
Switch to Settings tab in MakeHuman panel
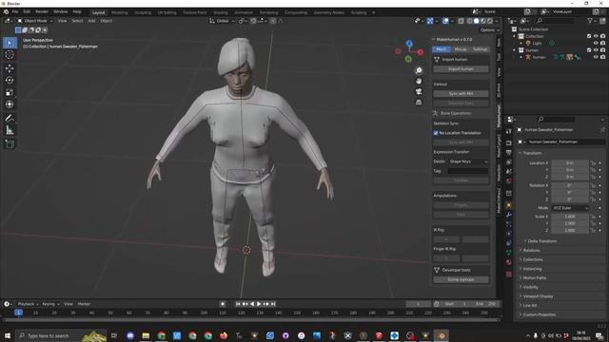point(480,49)
